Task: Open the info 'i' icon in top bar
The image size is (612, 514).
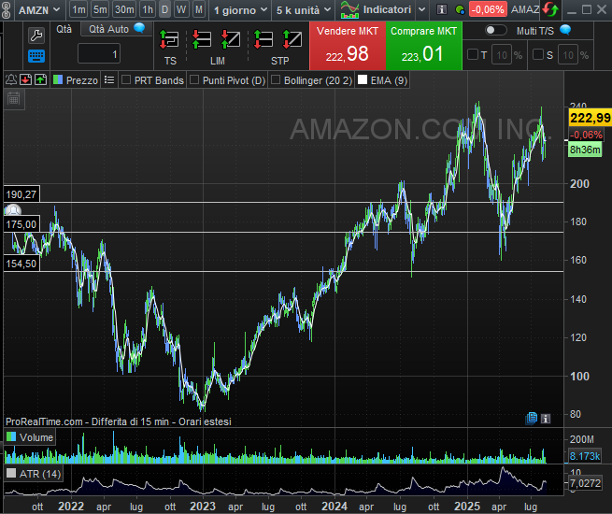Action: 441,9
